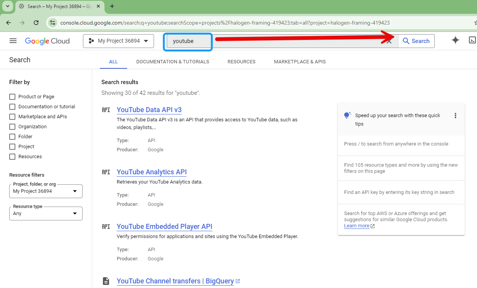
Task: Open YouTube Analytics API result
Action: (152, 172)
